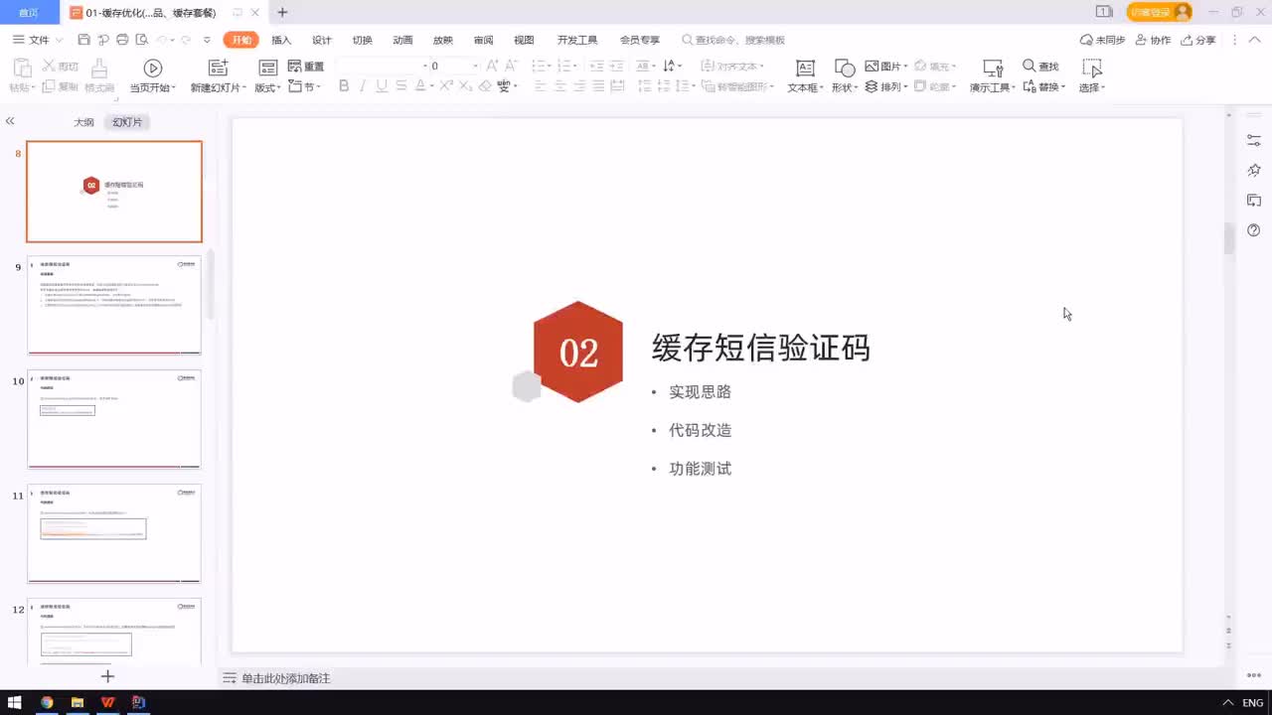Switch to 大纲 outline view tab

pyautogui.click(x=83, y=122)
